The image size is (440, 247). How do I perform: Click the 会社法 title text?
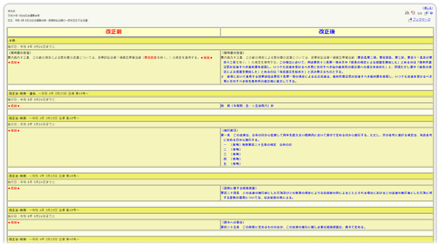coord(12,9)
